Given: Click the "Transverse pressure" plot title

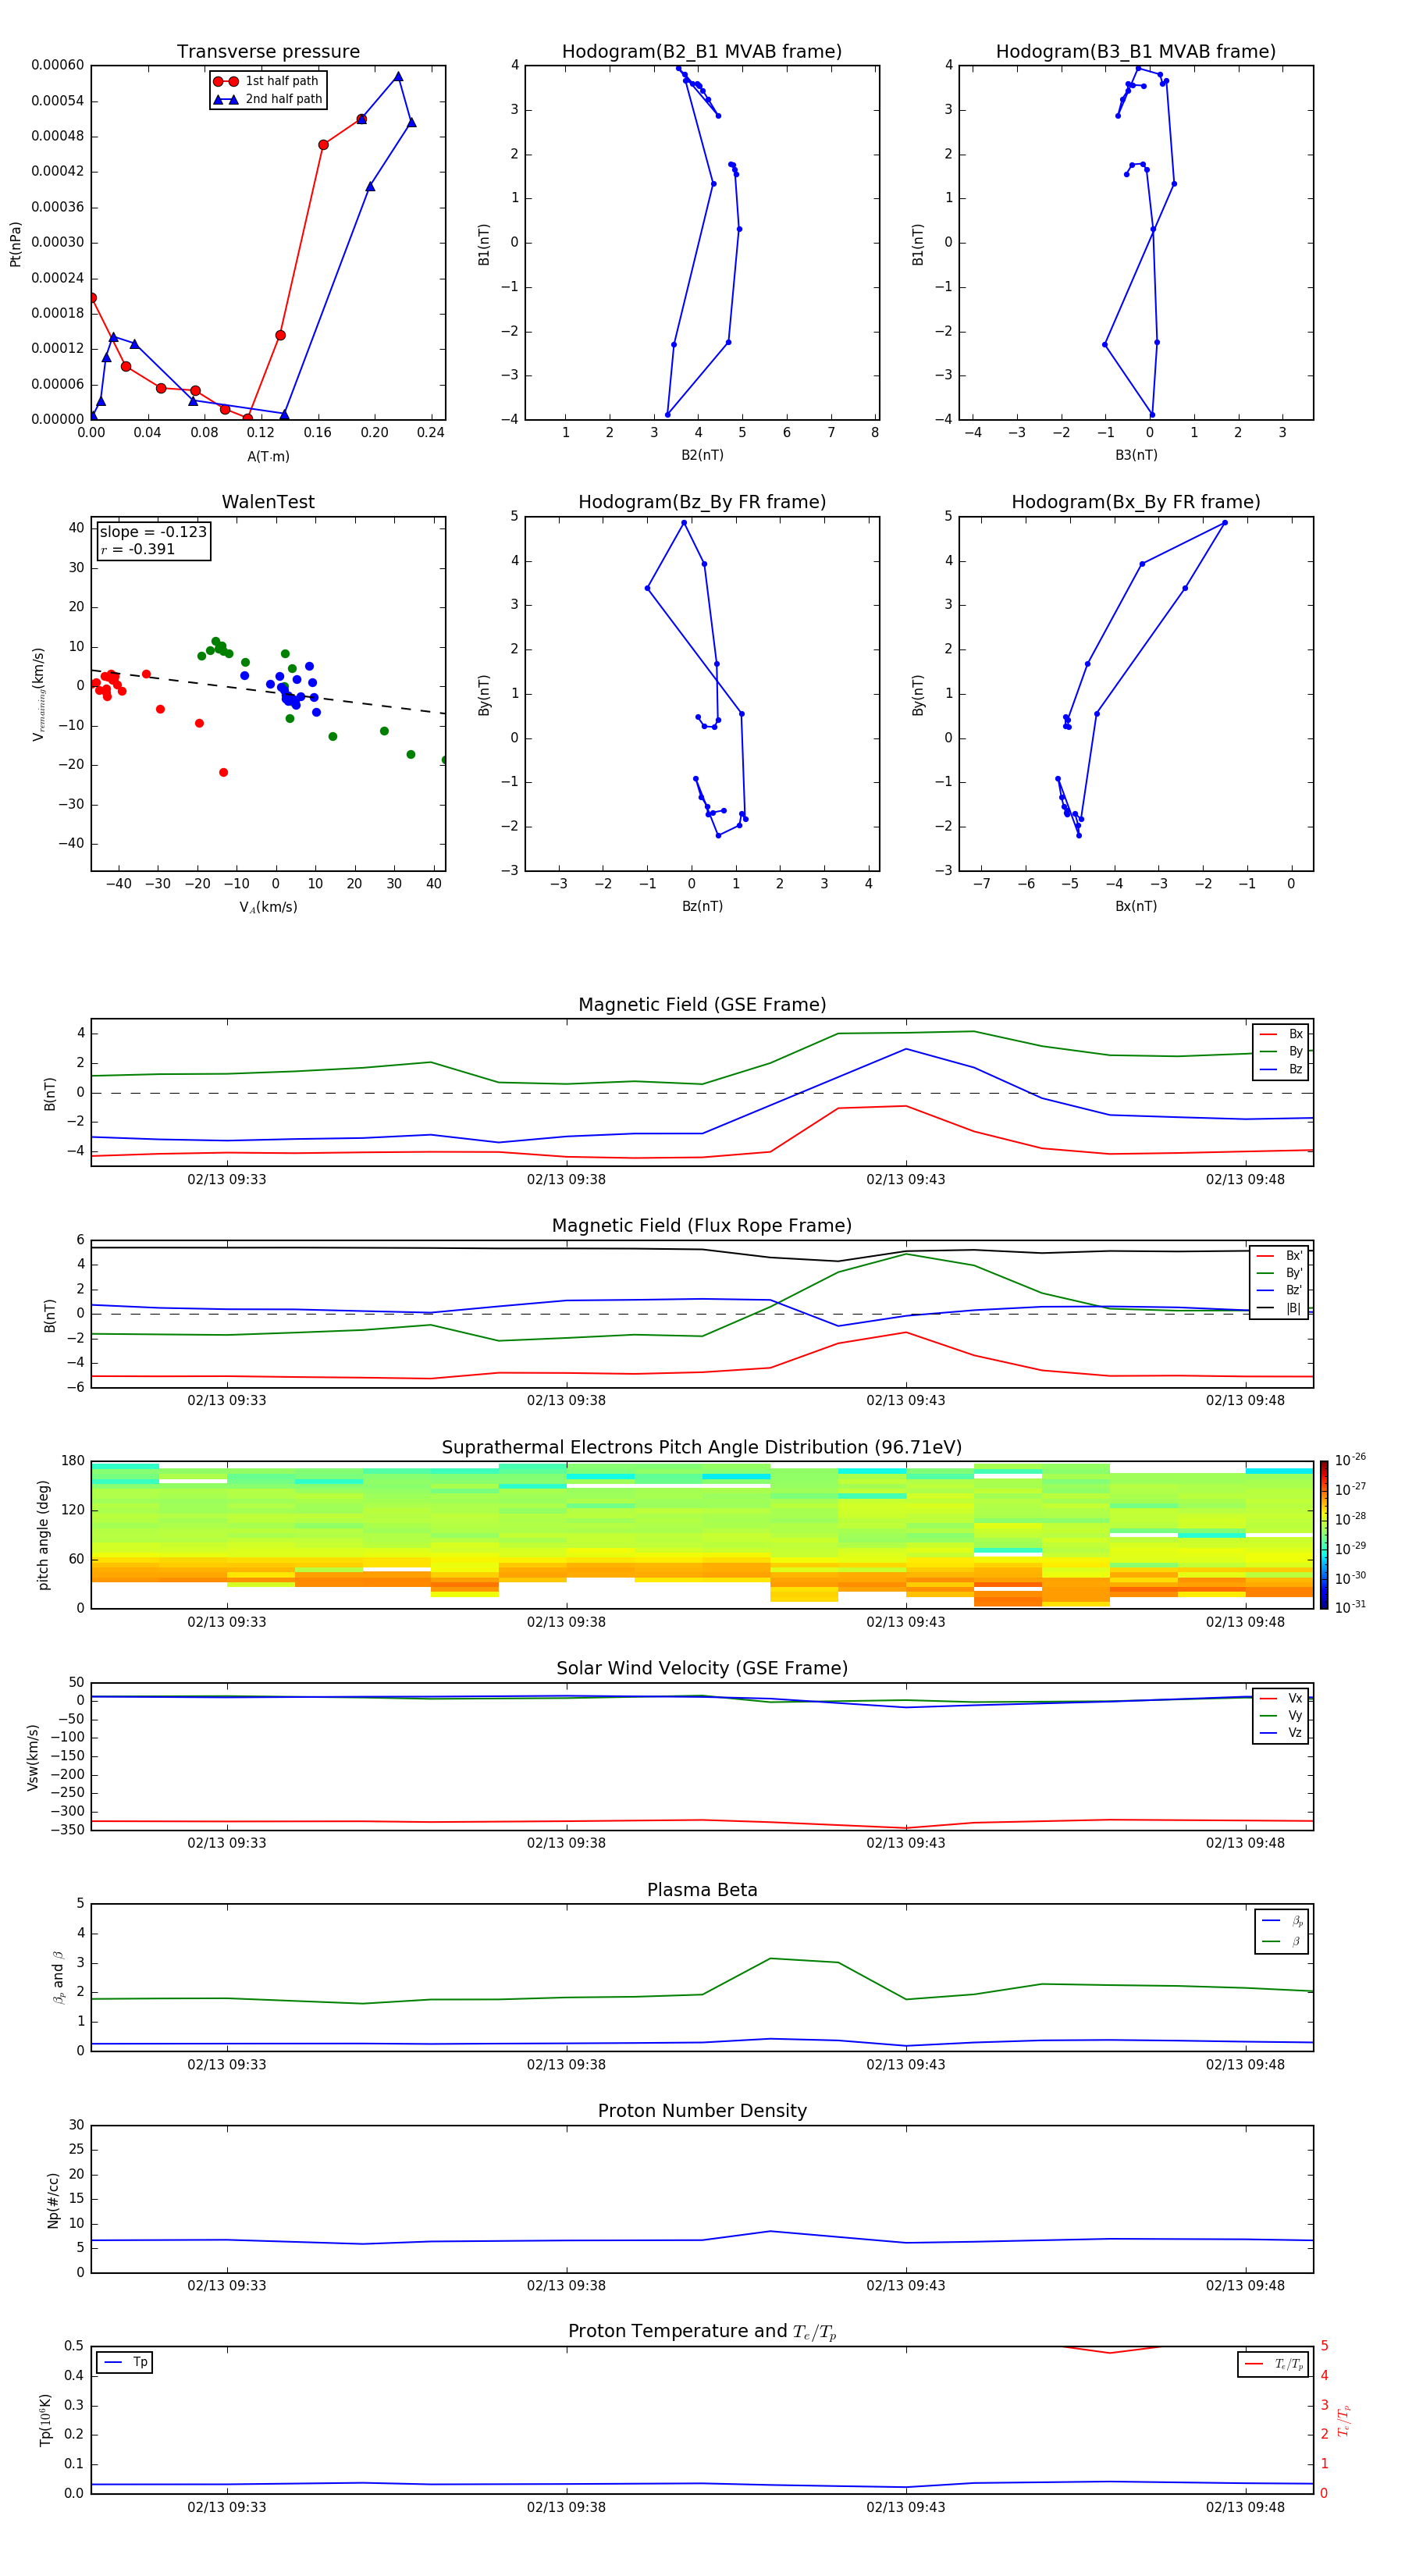Looking at the screenshot, I should [268, 52].
